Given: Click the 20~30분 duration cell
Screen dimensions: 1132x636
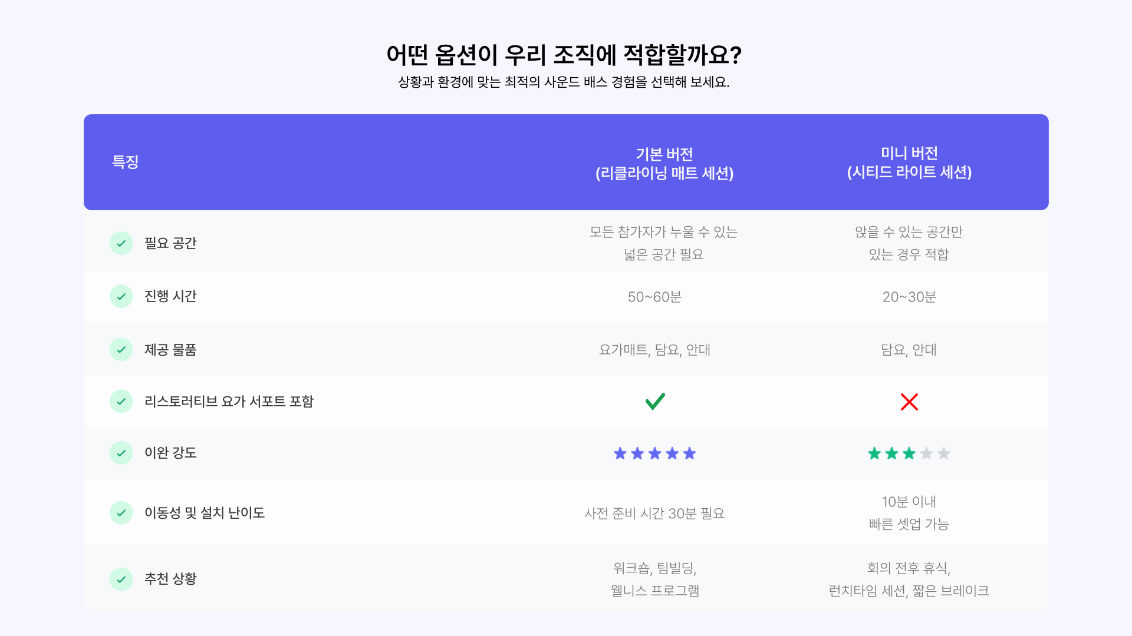Looking at the screenshot, I should tap(909, 297).
